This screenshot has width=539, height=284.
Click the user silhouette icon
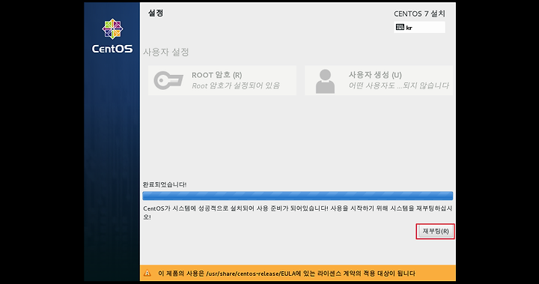coord(325,82)
